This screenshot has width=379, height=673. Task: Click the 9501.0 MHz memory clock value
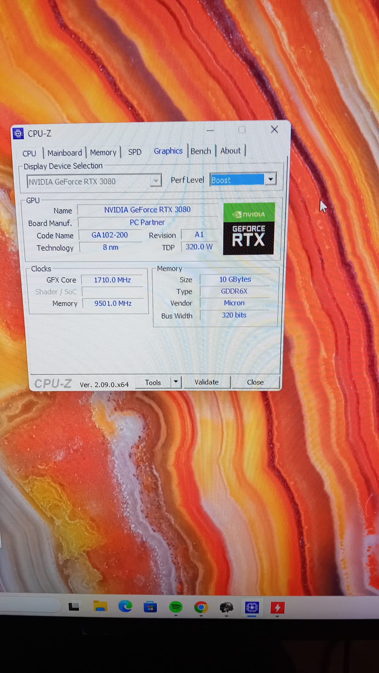click(113, 303)
